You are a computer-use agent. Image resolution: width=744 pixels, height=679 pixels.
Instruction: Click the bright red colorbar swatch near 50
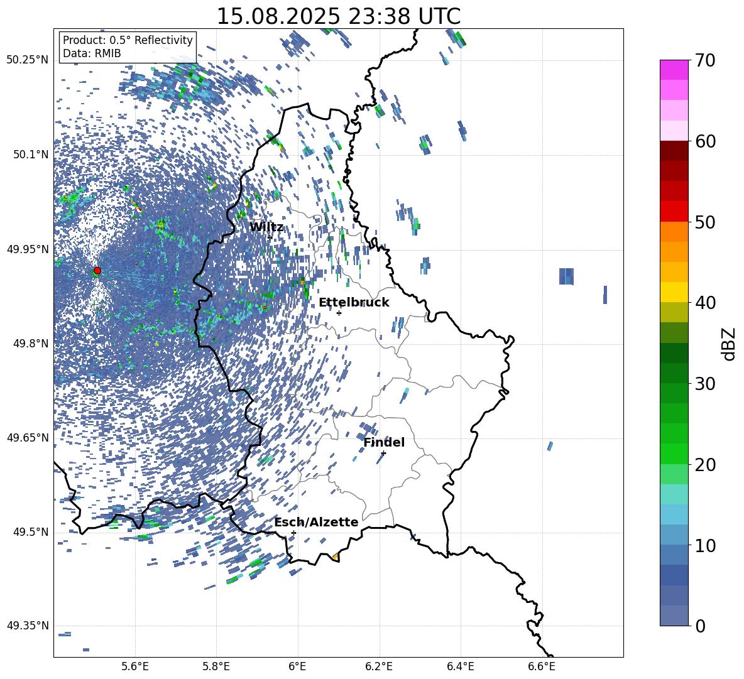click(x=674, y=212)
